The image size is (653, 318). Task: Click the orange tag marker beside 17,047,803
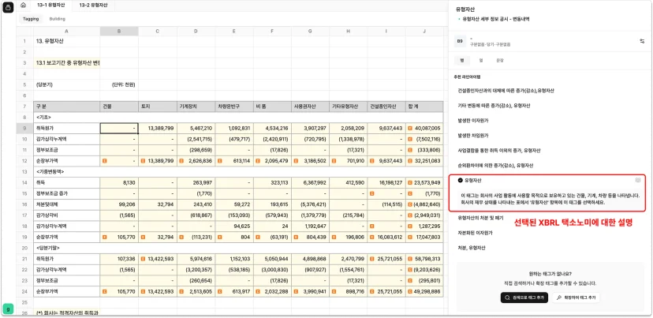tap(411, 236)
